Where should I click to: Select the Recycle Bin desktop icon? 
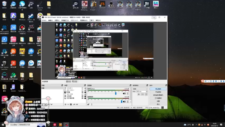(4, 5)
